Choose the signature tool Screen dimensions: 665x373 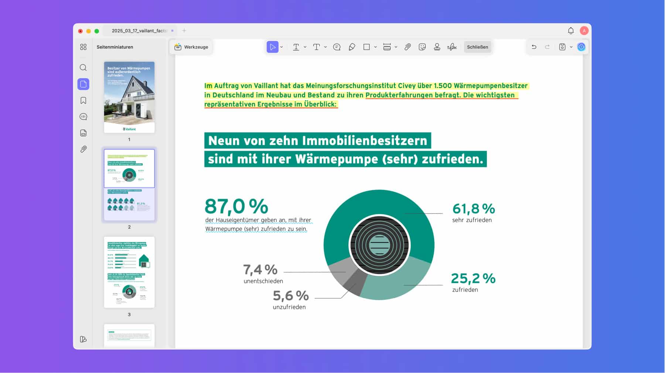click(x=451, y=47)
